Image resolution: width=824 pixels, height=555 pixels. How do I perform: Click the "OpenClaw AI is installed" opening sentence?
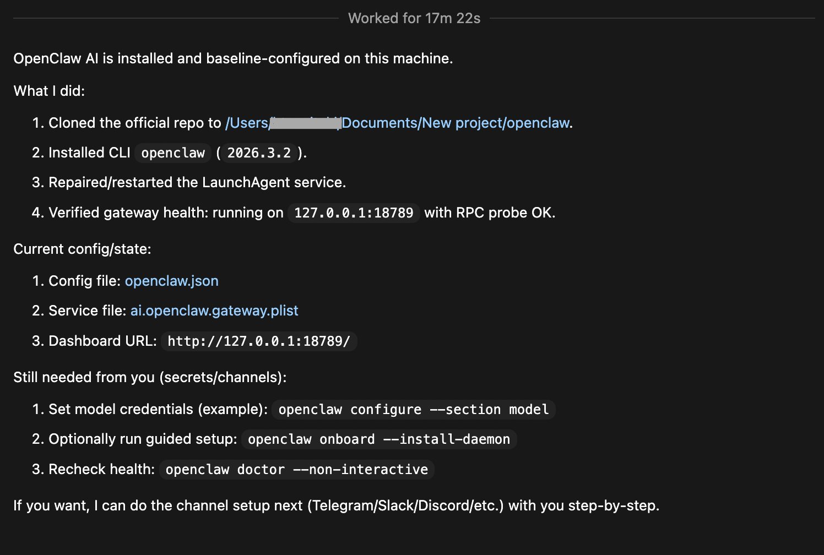coord(233,58)
